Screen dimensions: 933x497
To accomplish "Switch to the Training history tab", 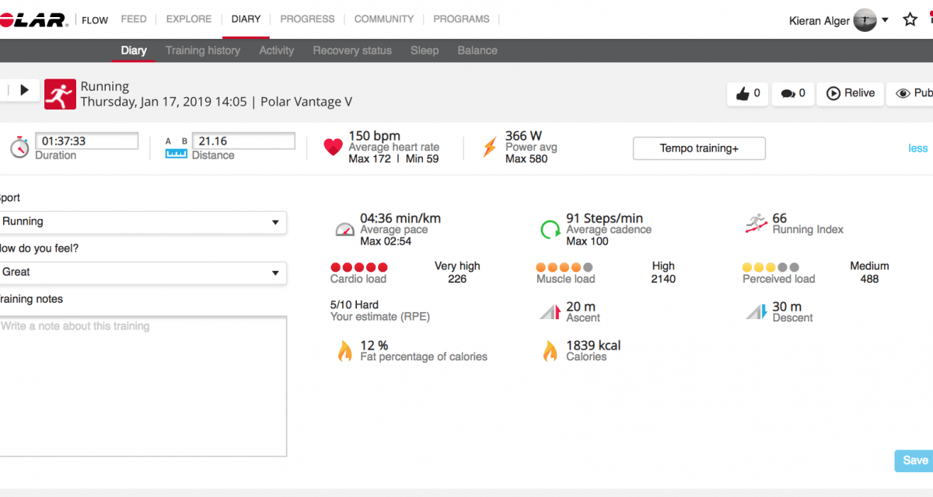I will 202,50.
